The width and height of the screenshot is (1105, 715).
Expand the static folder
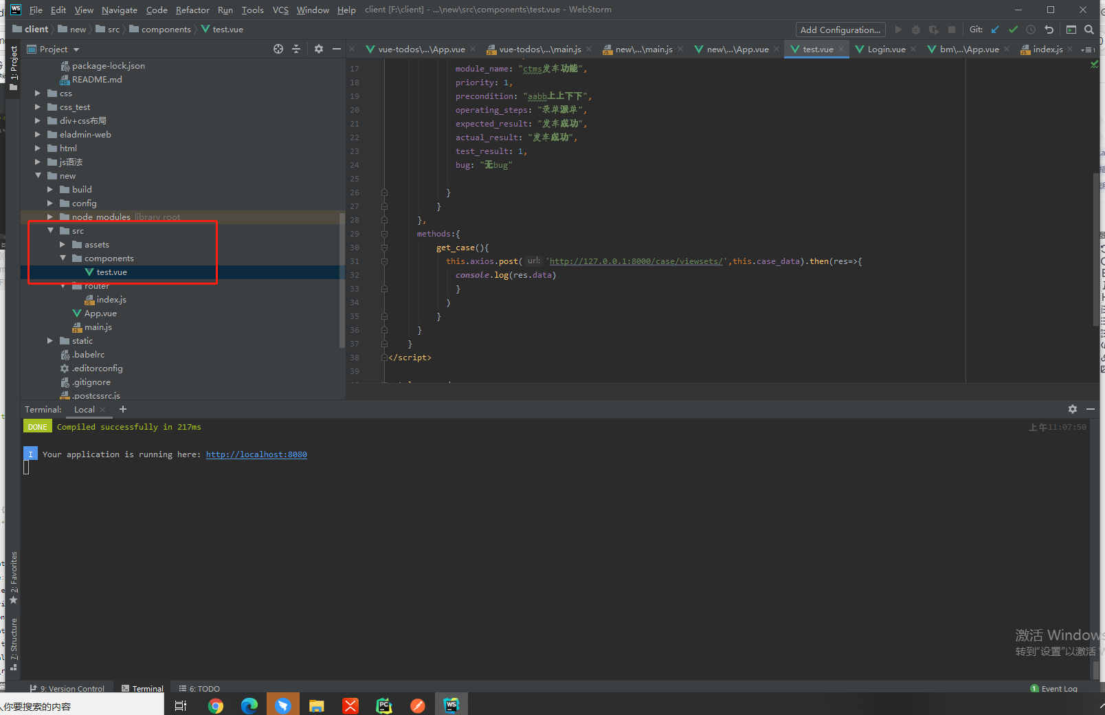click(x=50, y=341)
